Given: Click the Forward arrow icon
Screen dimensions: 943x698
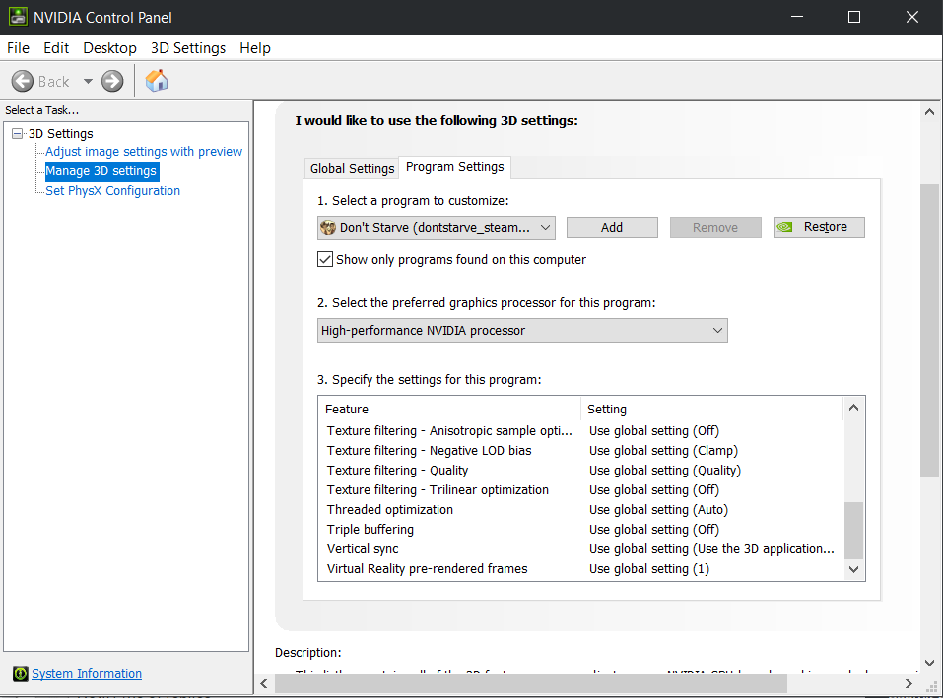Looking at the screenshot, I should click(x=112, y=81).
